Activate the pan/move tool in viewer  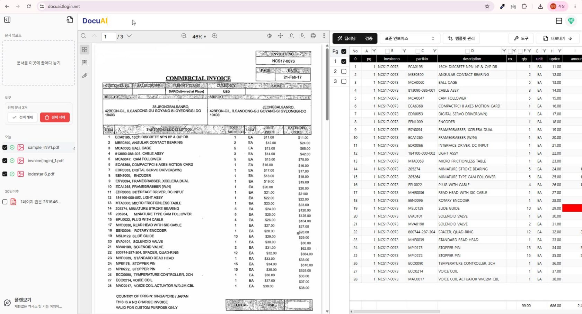click(280, 36)
